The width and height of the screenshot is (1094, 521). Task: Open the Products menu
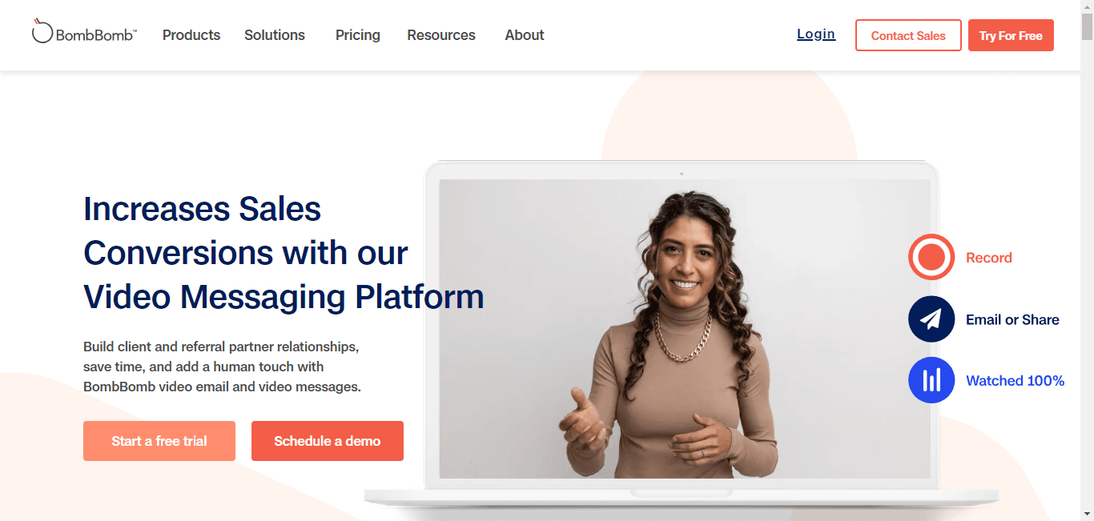pos(191,35)
